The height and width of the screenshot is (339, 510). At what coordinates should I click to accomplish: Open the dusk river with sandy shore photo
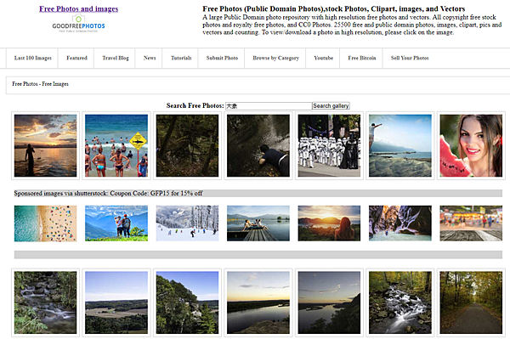click(x=258, y=302)
